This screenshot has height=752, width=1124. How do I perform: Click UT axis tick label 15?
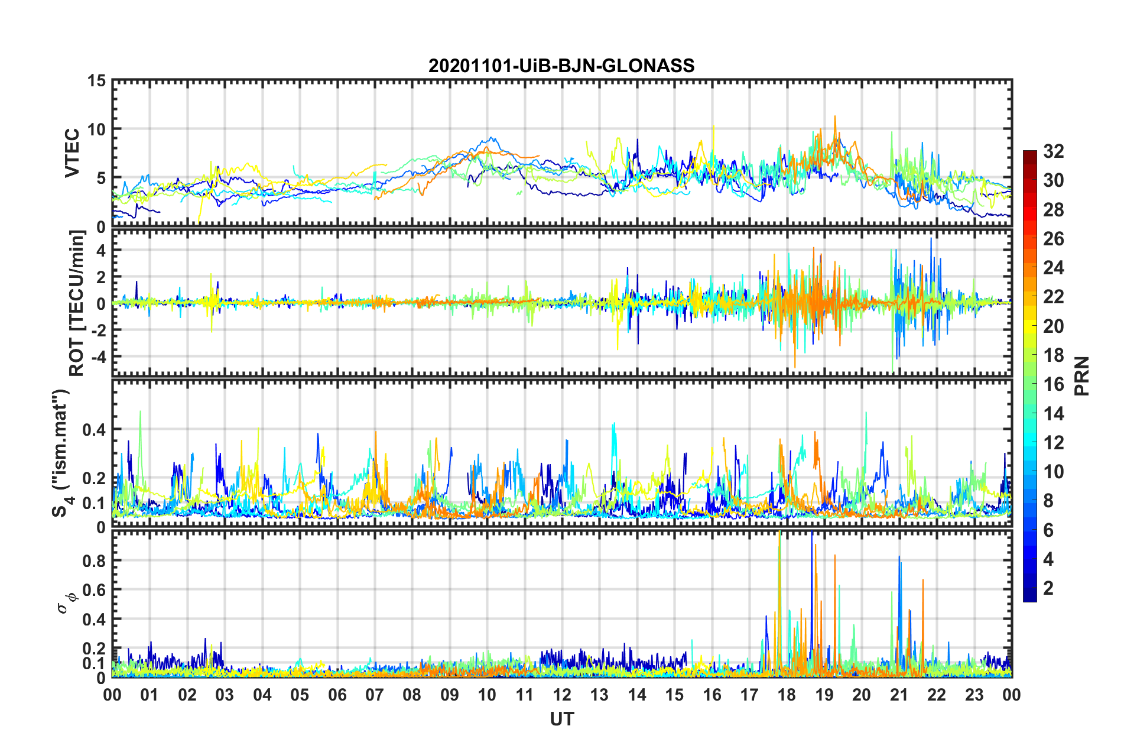tap(674, 695)
